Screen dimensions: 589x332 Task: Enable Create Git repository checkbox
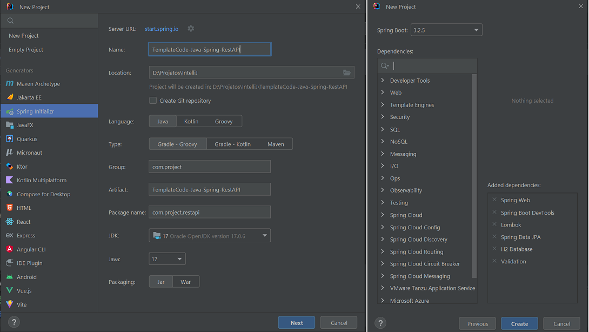click(x=153, y=101)
